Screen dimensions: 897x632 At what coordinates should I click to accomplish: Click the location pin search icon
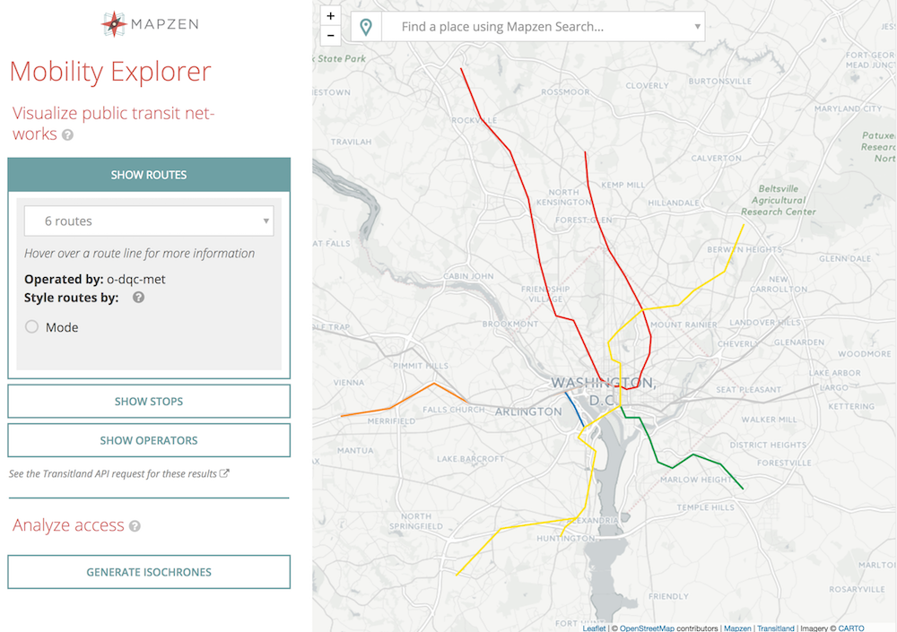click(x=366, y=27)
